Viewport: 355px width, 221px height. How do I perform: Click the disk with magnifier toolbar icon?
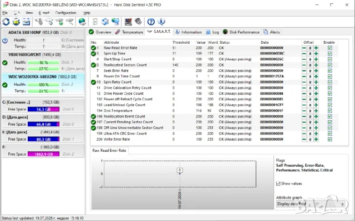tap(70, 22)
